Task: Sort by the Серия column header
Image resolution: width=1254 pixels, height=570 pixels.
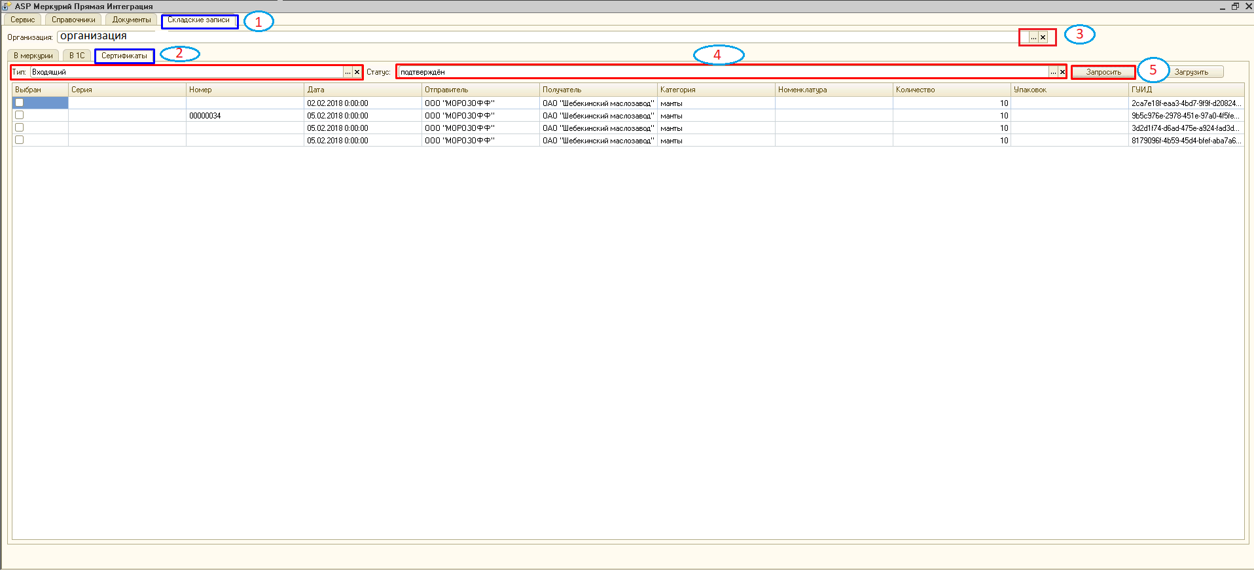Action: (x=128, y=90)
